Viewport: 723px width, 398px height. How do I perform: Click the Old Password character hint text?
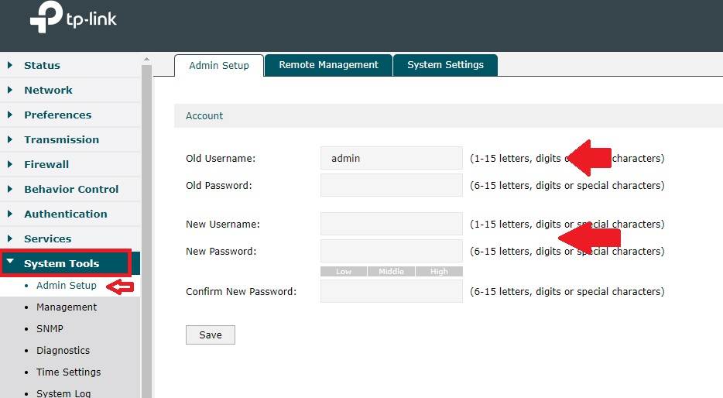(567, 185)
